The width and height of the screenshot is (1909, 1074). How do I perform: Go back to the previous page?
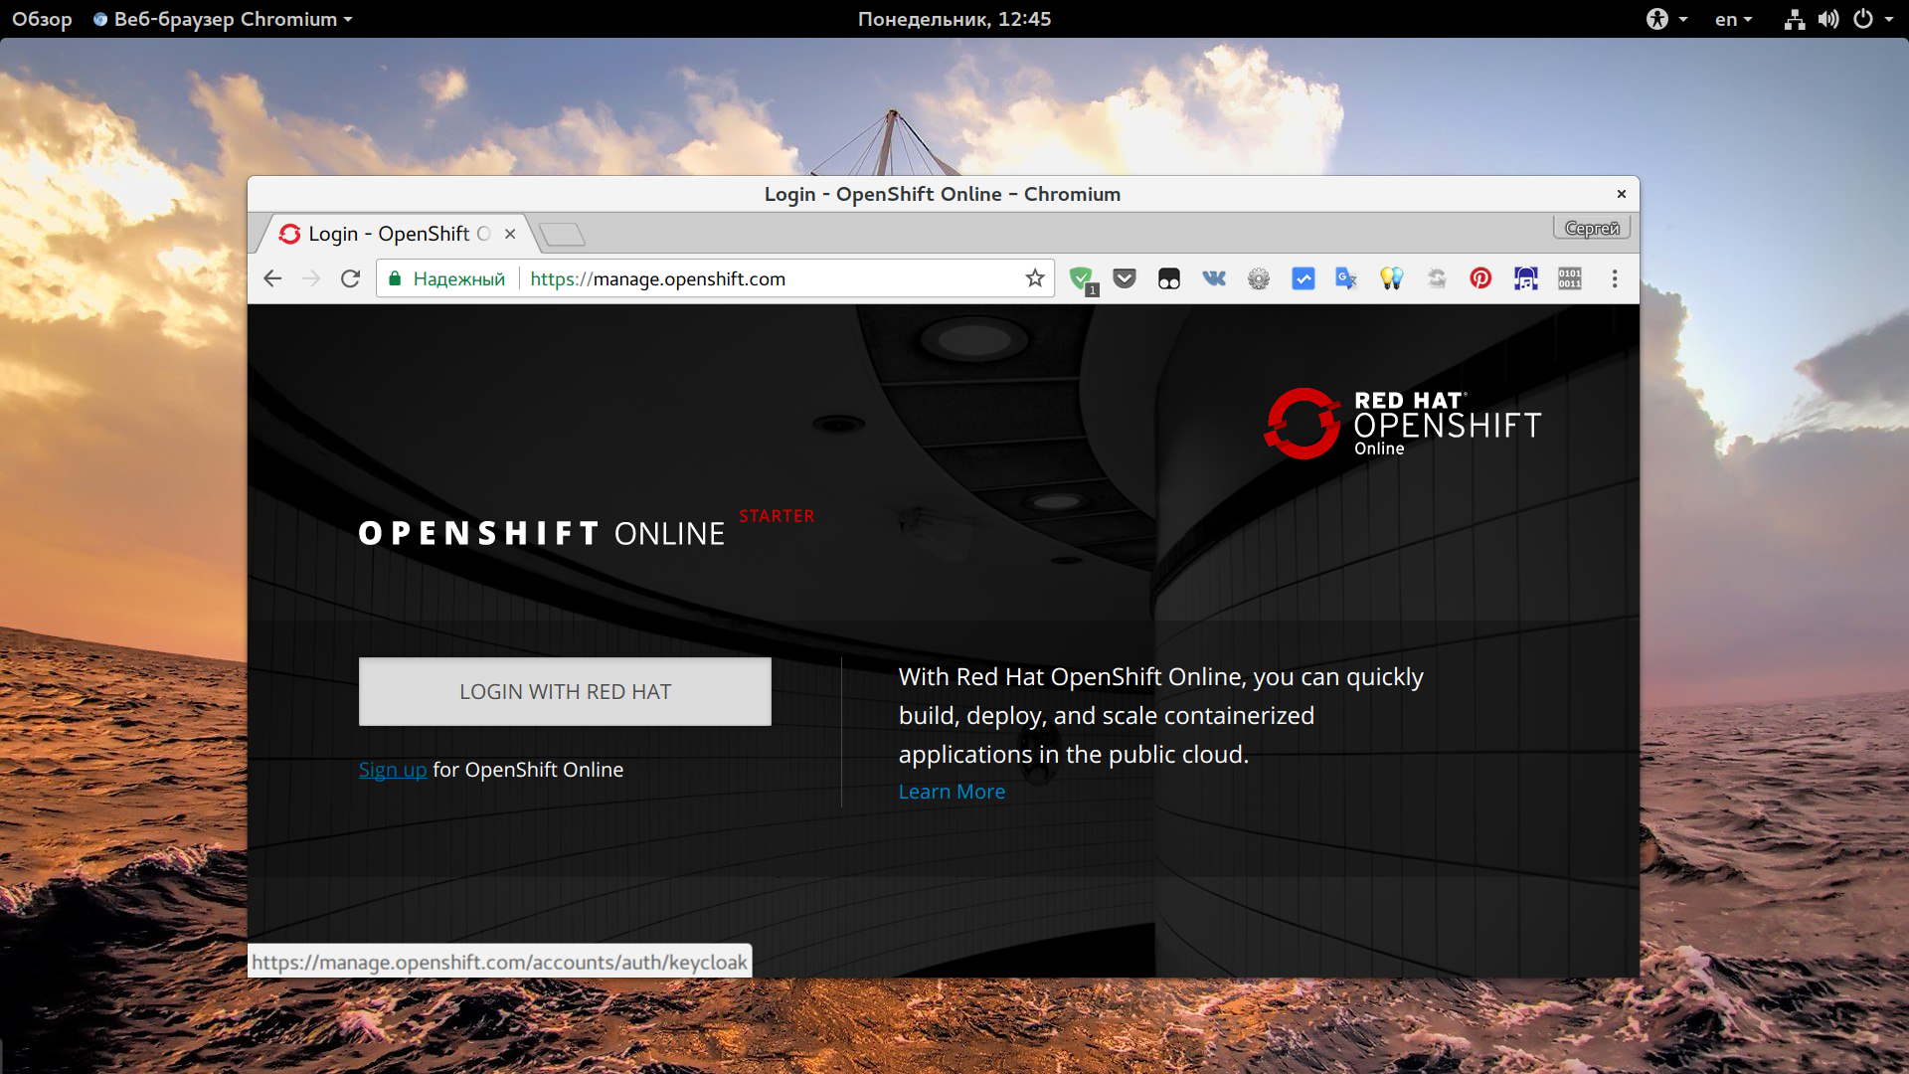272,278
